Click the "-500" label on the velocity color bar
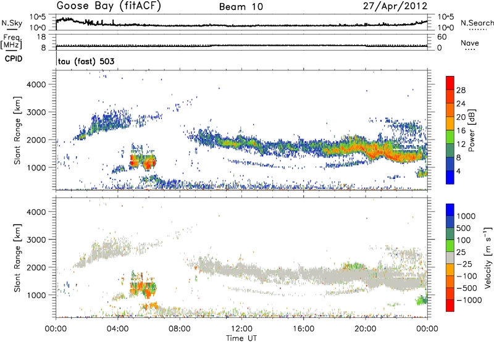Screen dimensions: 494x342 (x=467, y=288)
